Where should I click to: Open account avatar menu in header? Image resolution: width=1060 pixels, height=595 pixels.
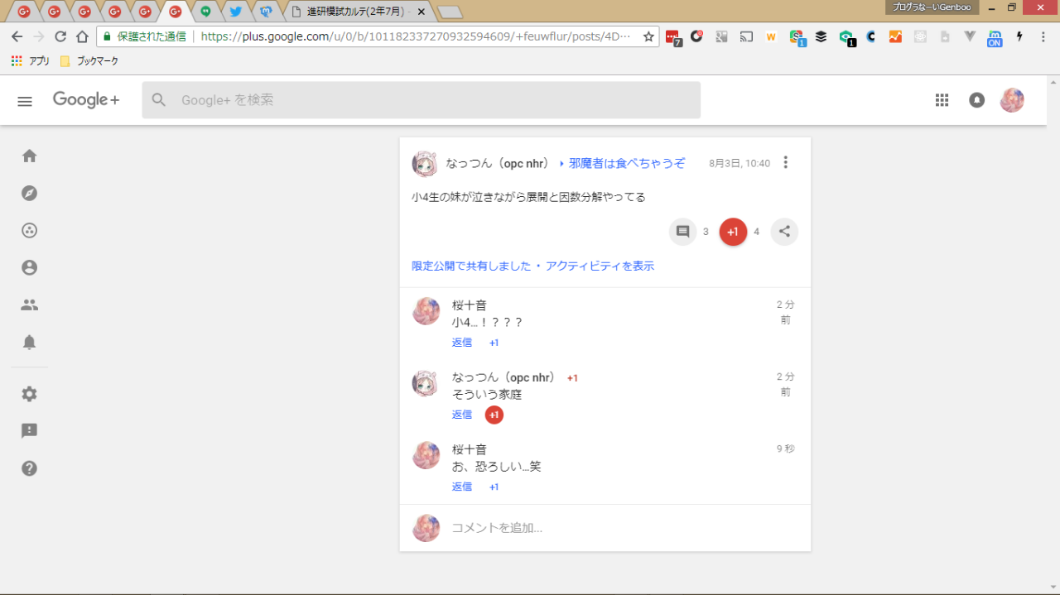[1012, 100]
